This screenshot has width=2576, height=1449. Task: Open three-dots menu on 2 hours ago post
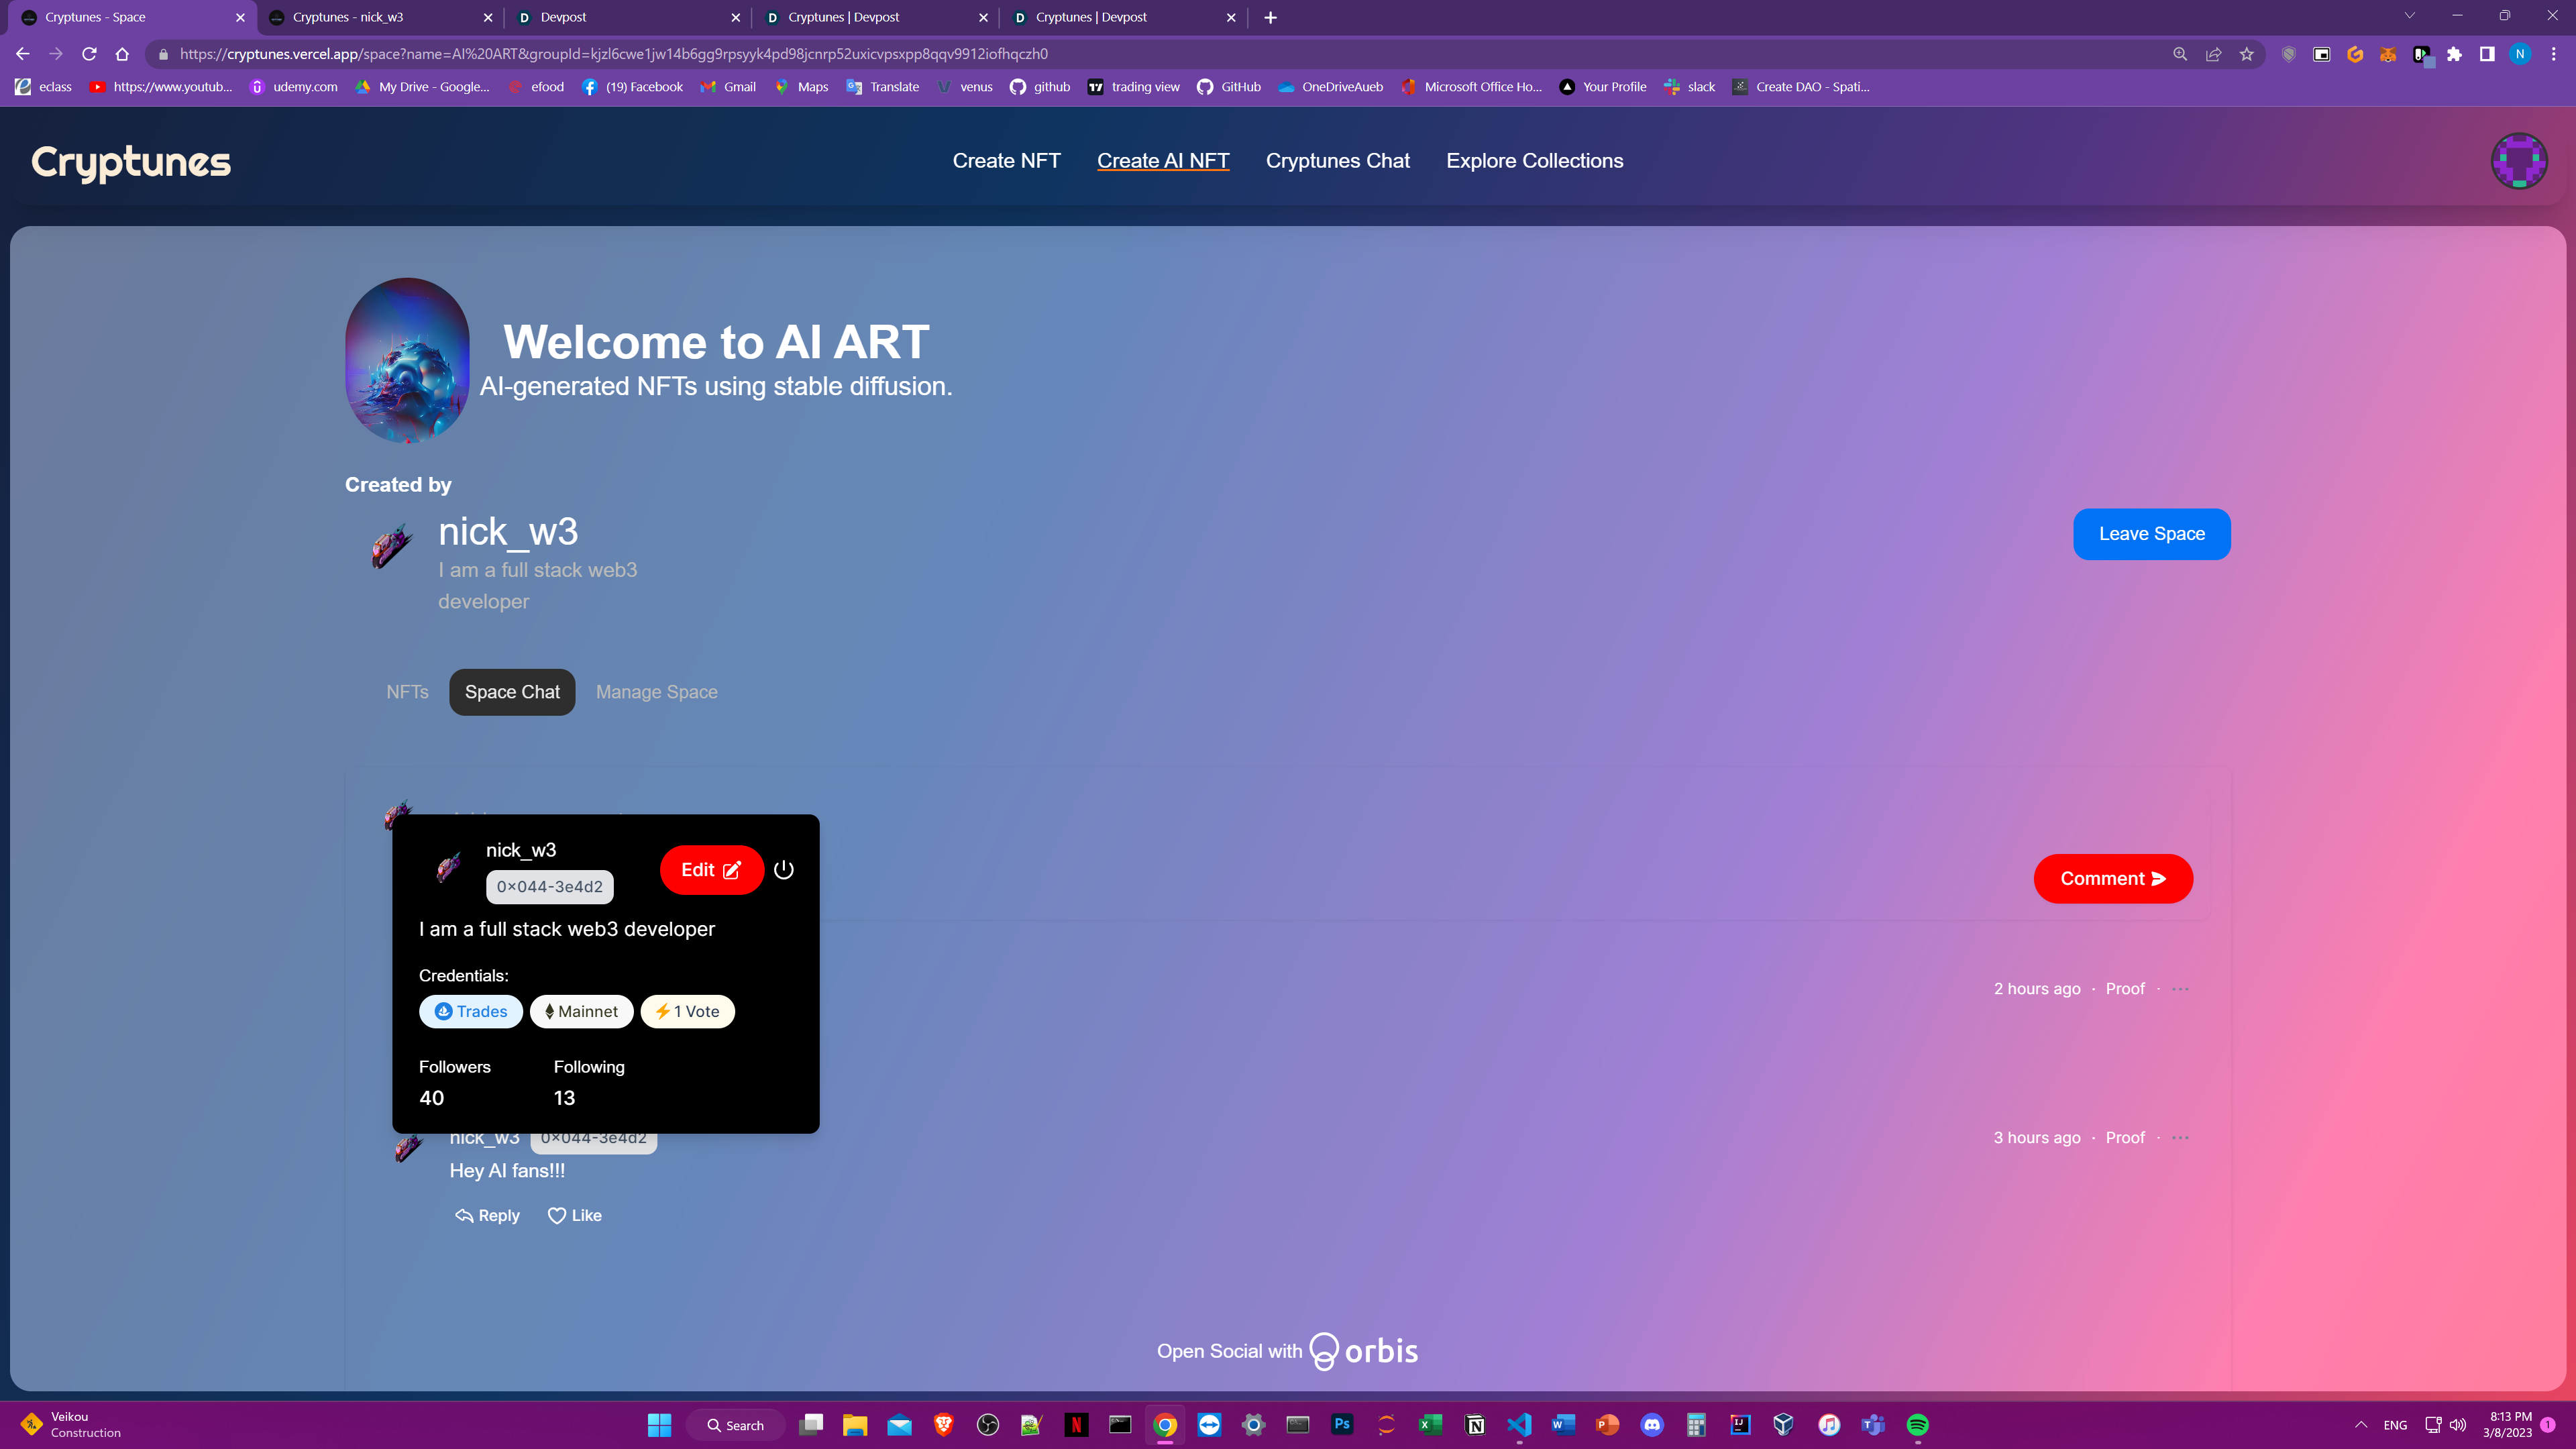pyautogui.click(x=2180, y=989)
